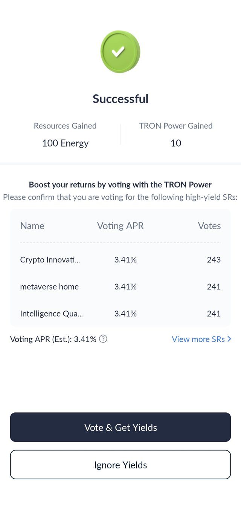This screenshot has width=241, height=506.
Task: Tap the Ignore Yields button
Action: pos(120,465)
